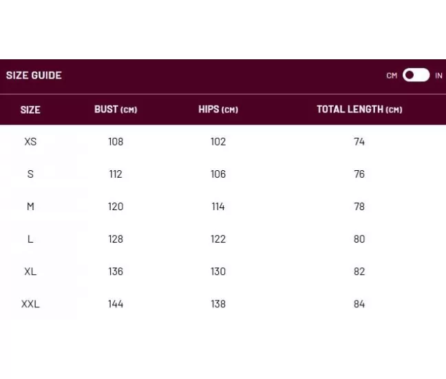Select the XL size row label
This screenshot has height=379, width=446.
click(30, 271)
